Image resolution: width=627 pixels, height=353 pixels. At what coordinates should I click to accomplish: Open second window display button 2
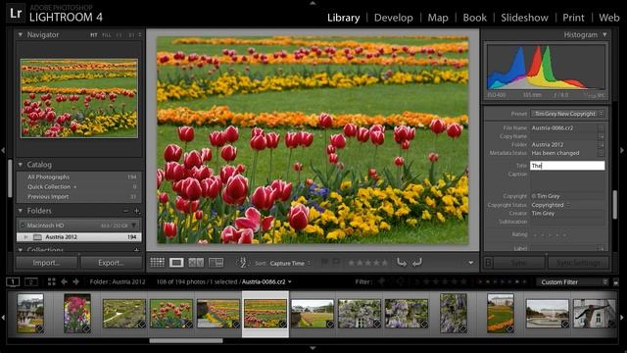click(x=31, y=282)
